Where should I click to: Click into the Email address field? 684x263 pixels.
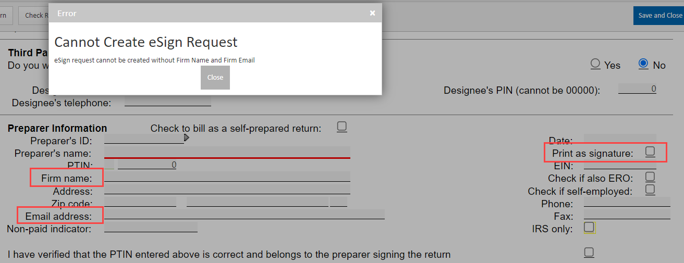coord(244,215)
